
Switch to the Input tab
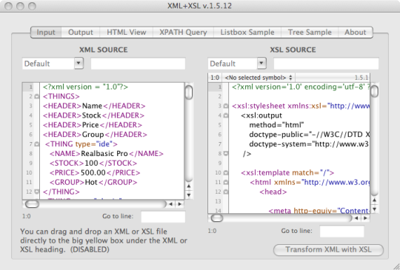[46, 33]
